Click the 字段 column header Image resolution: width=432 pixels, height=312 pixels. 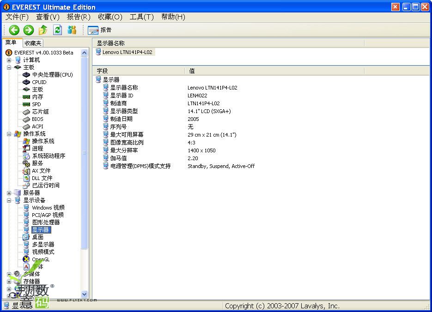coord(139,71)
